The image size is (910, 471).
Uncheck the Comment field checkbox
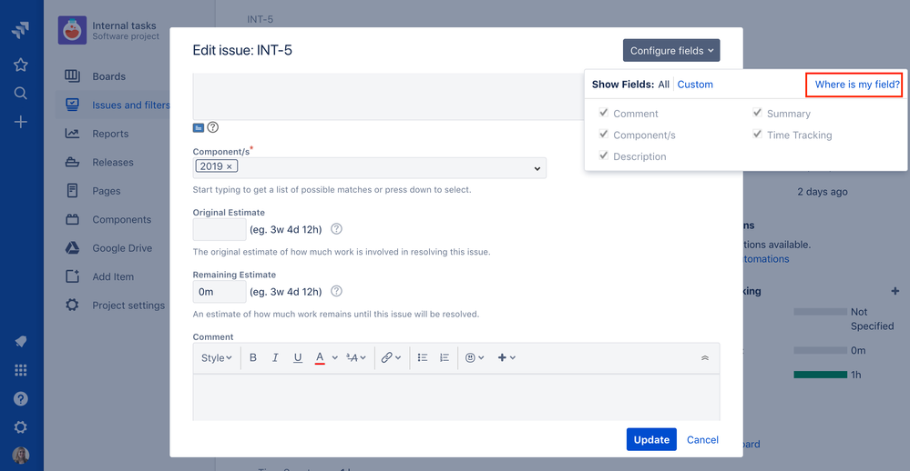coord(604,113)
